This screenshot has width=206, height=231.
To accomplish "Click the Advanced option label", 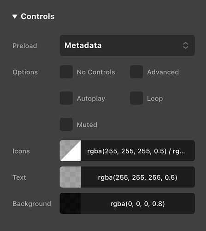I will (x=163, y=72).
